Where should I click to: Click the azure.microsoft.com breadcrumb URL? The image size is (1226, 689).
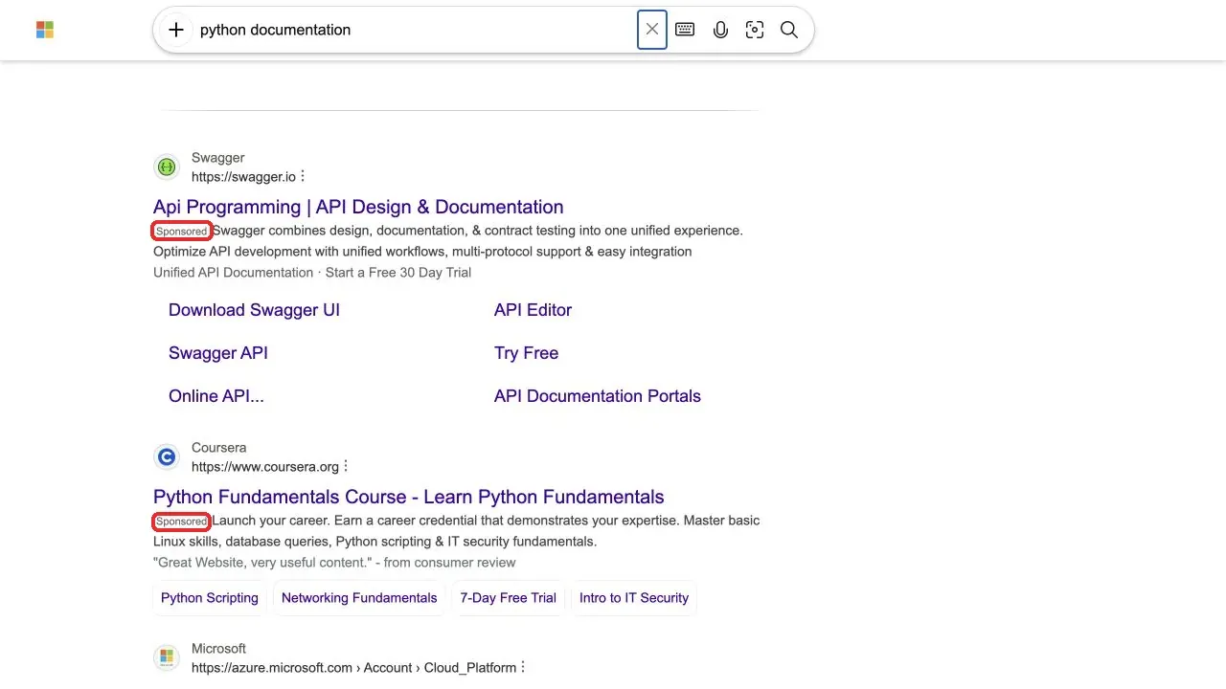[x=353, y=668]
